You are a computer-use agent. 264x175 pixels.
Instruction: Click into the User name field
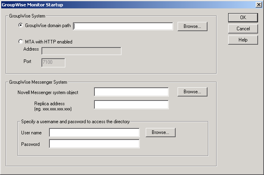pyautogui.click(x=94, y=132)
